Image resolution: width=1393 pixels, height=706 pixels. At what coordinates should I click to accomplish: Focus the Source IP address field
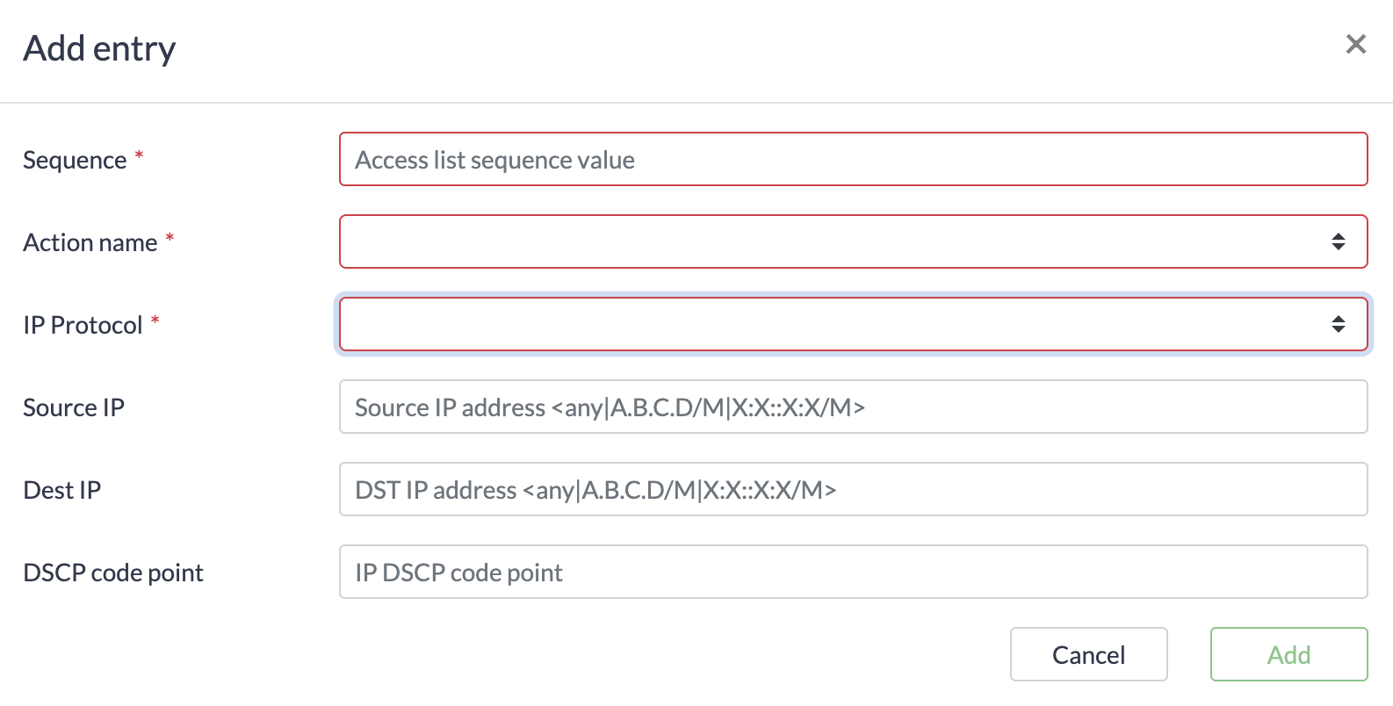(x=852, y=407)
